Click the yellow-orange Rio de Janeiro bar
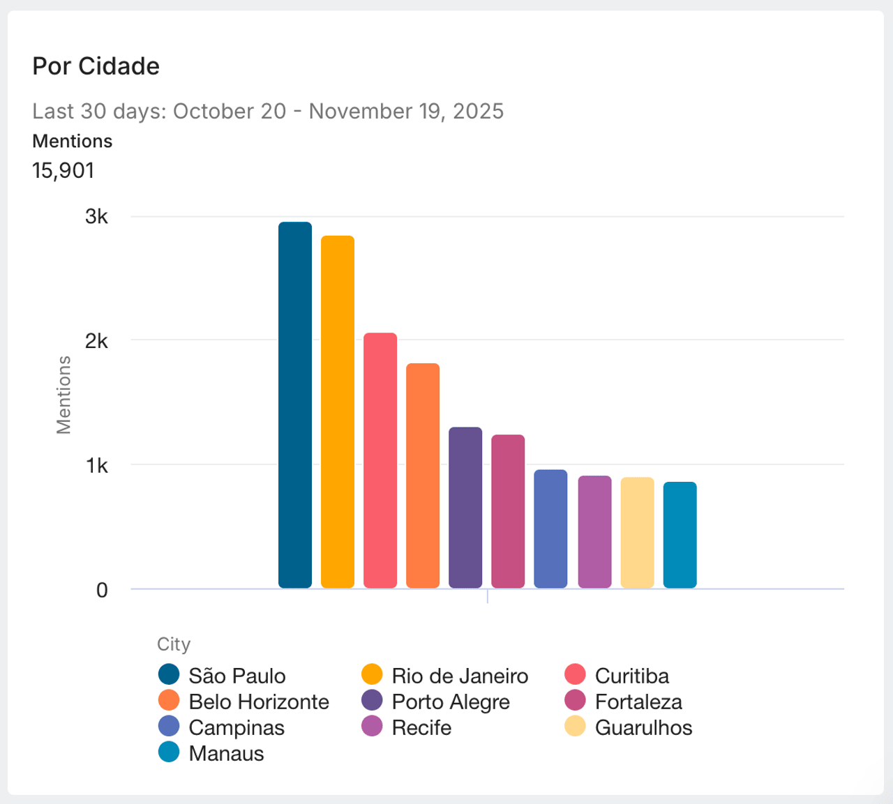The image size is (893, 804). click(338, 411)
